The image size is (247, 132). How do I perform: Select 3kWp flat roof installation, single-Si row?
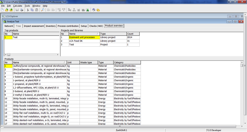coord(72,117)
